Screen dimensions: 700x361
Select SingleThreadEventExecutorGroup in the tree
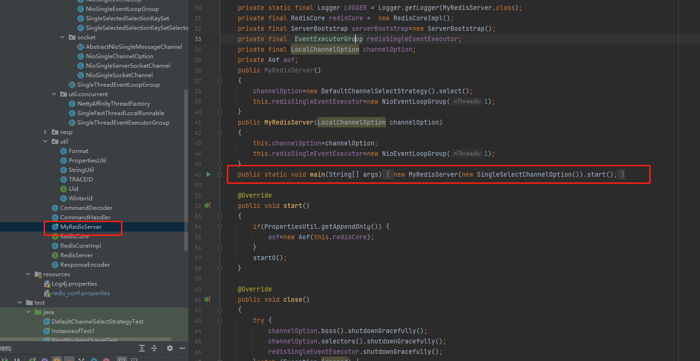[x=123, y=123]
